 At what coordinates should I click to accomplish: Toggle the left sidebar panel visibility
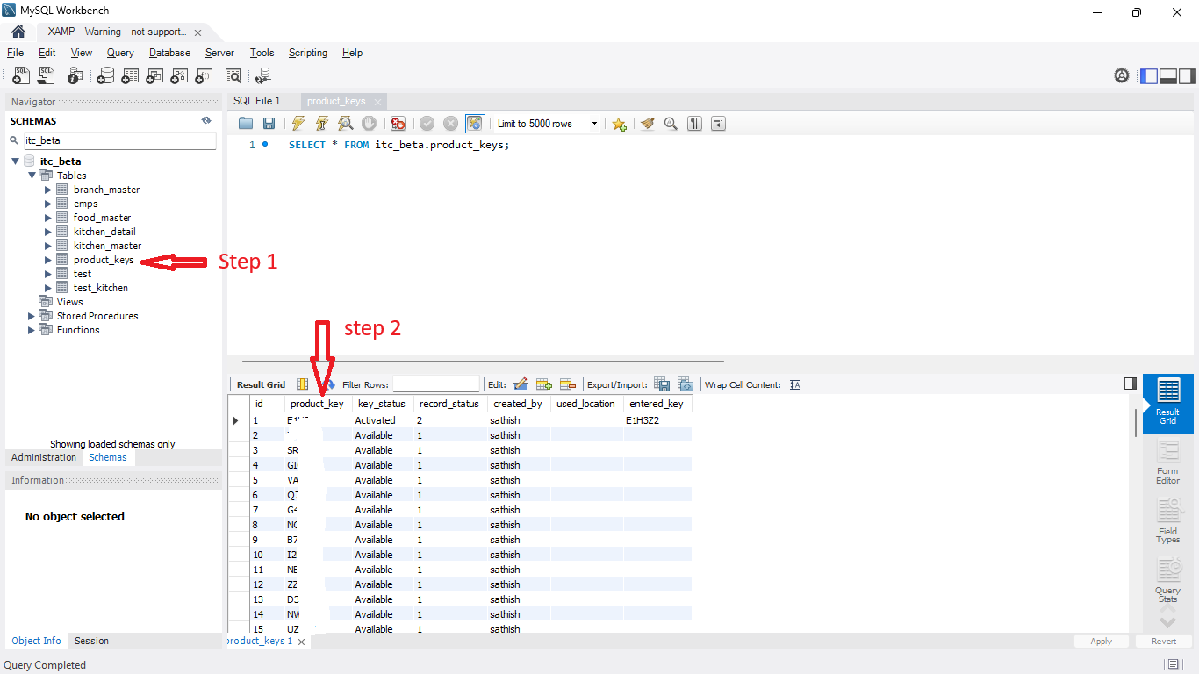pos(1149,75)
